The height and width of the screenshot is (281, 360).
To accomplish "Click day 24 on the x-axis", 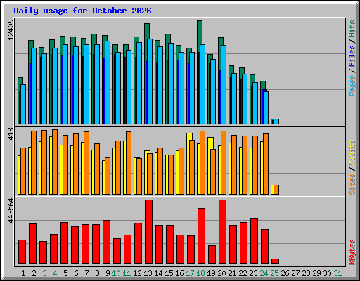I will click(x=264, y=273).
